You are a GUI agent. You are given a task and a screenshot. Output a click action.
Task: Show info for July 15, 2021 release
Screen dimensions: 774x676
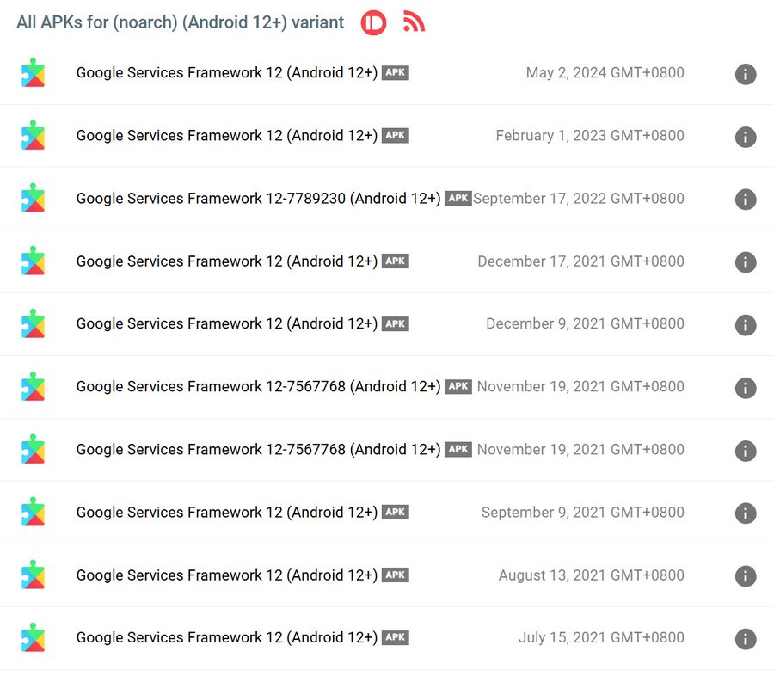point(746,639)
